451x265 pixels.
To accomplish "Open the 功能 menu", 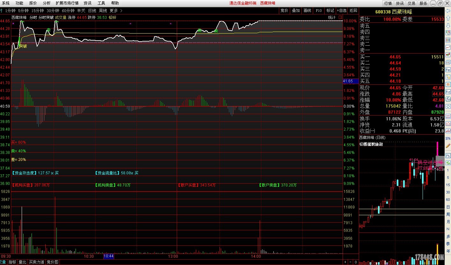I will click(x=19, y=3).
